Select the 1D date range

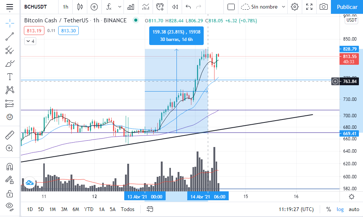[x=30, y=210]
